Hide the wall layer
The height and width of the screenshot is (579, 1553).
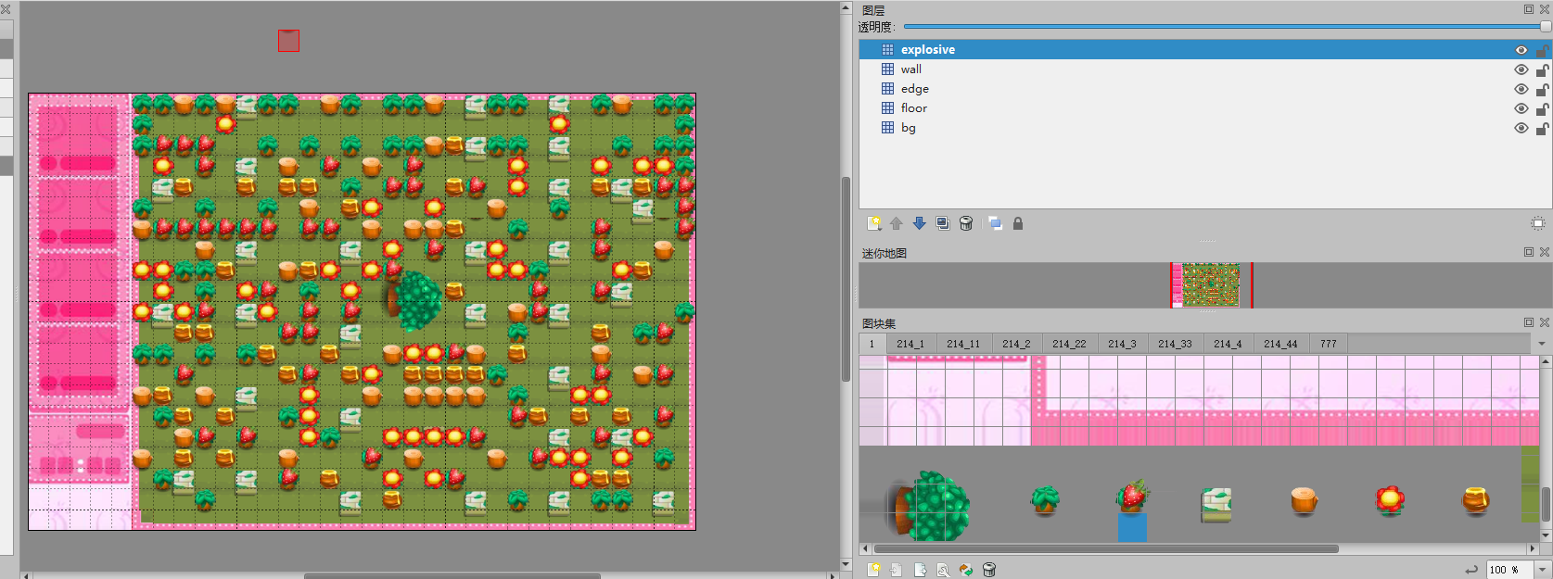[x=1521, y=69]
